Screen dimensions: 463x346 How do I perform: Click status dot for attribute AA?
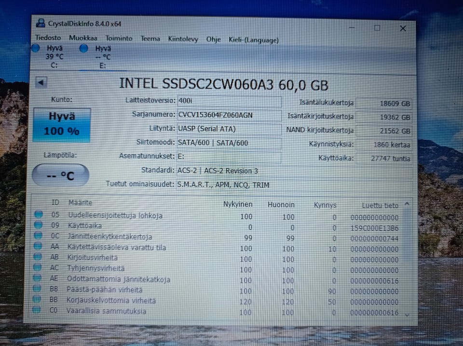click(38, 246)
